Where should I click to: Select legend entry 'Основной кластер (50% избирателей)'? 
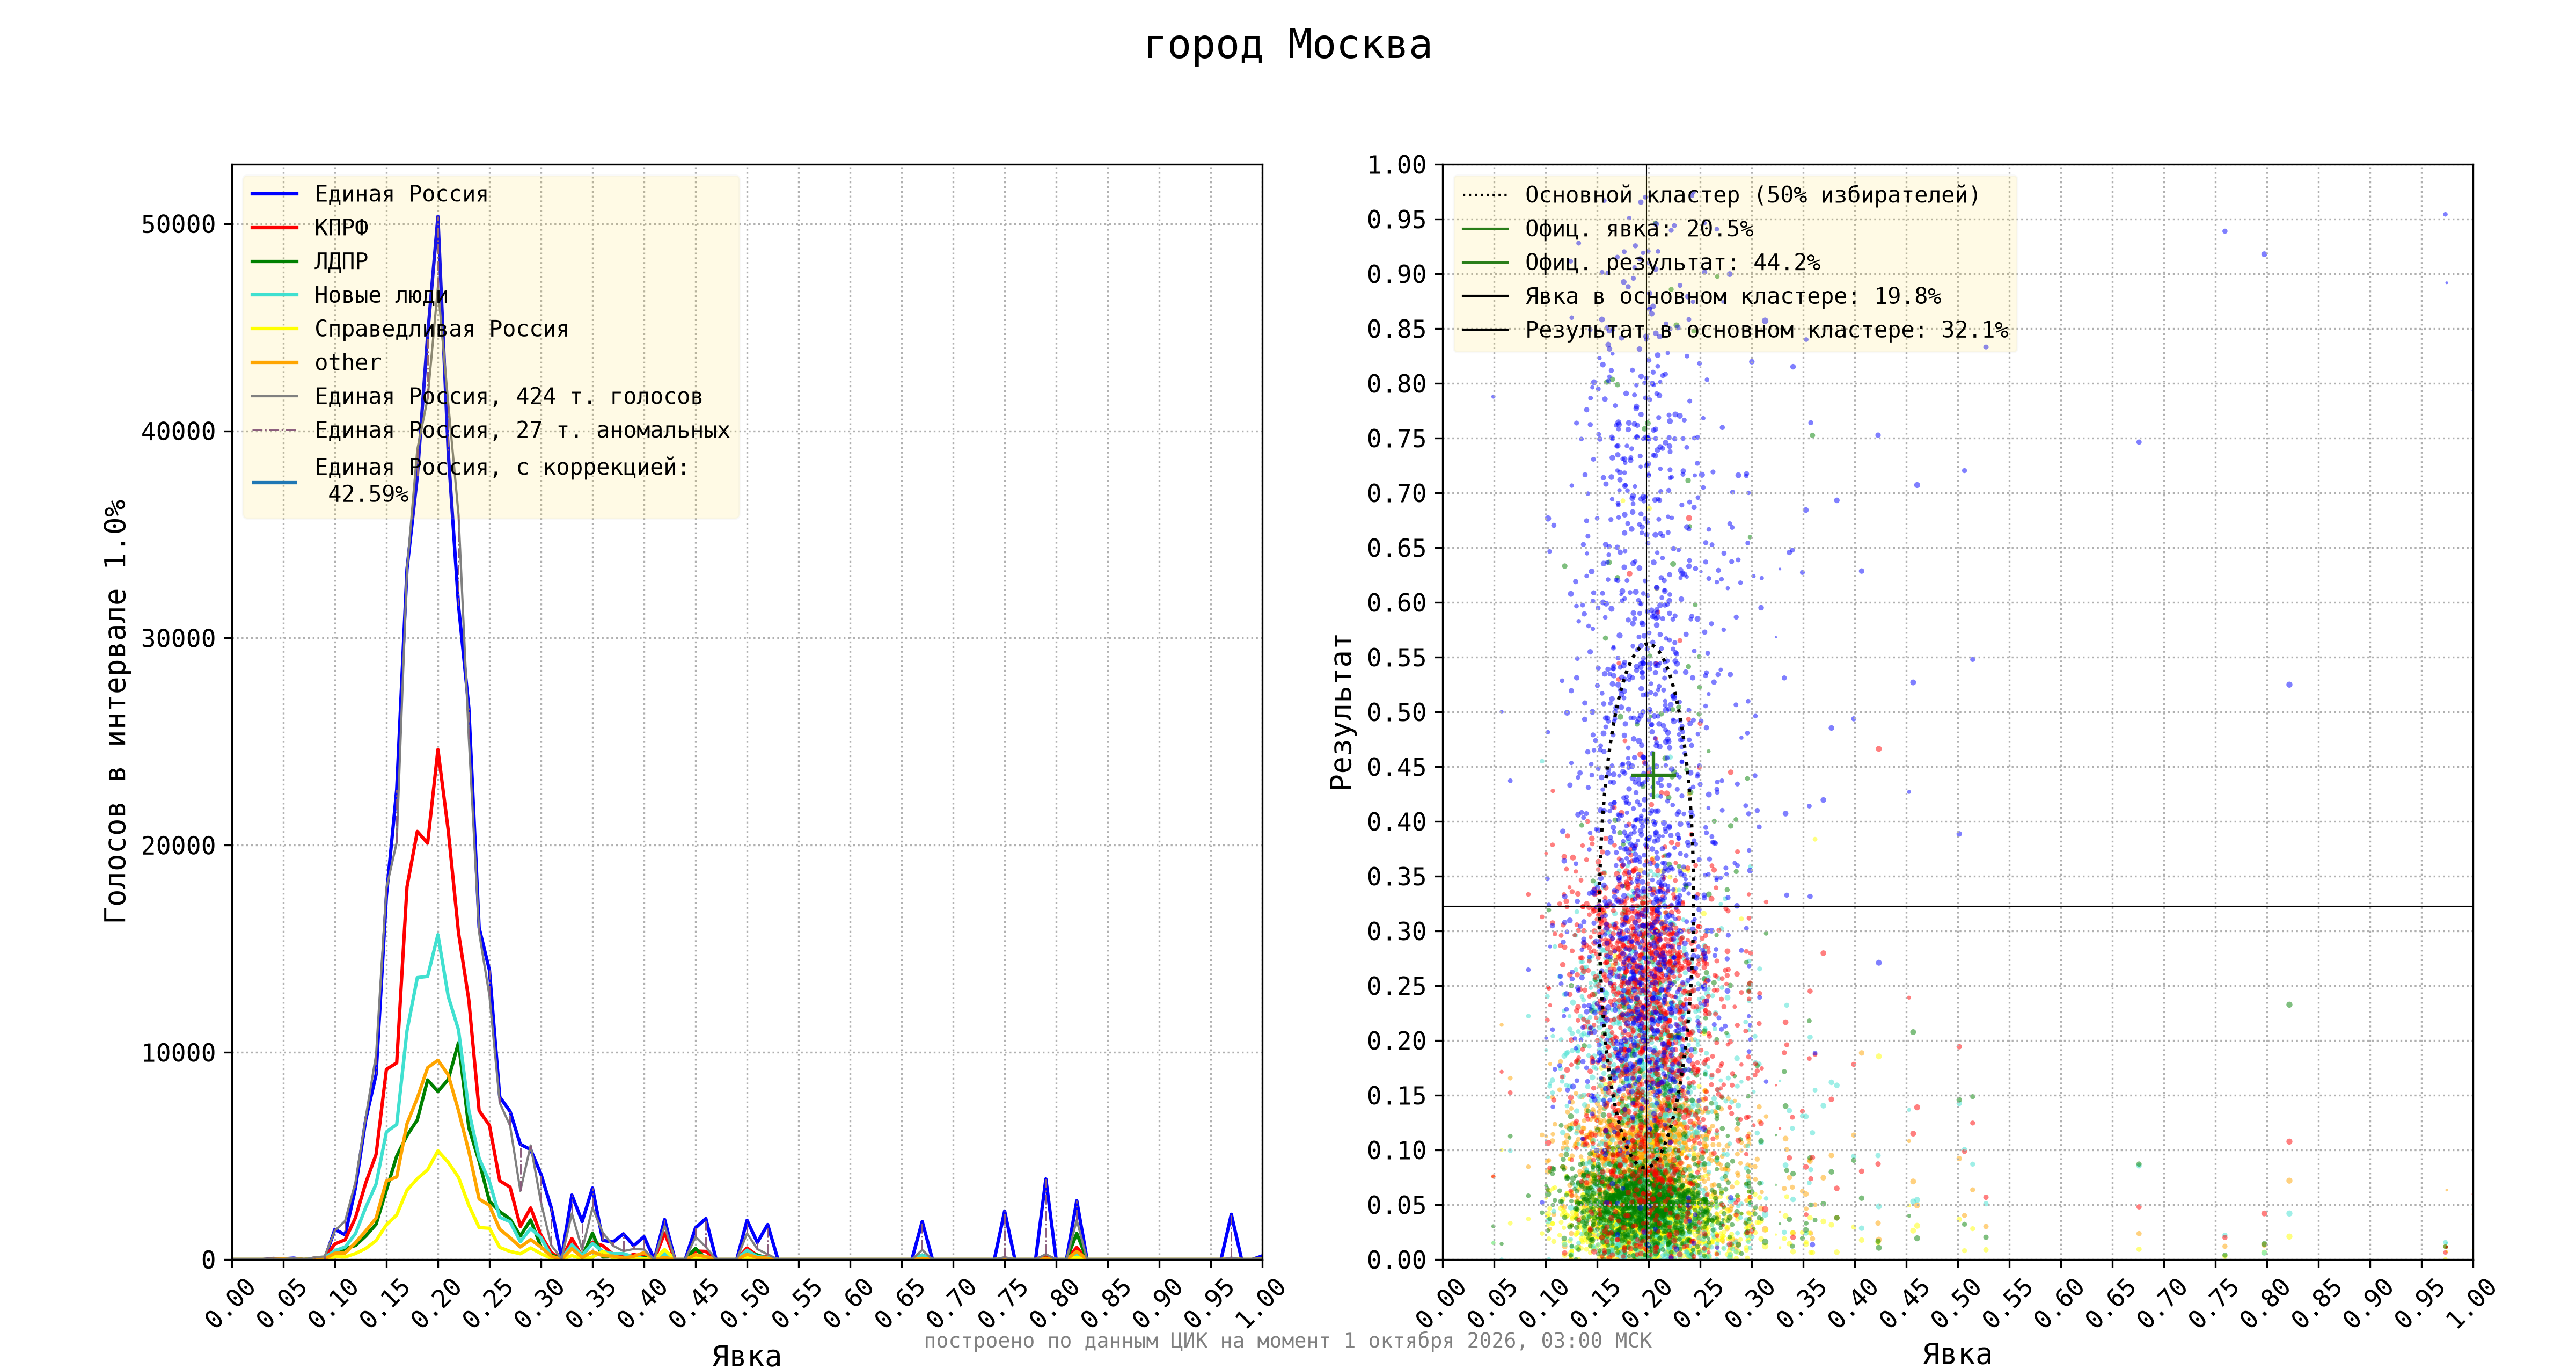tap(1752, 195)
